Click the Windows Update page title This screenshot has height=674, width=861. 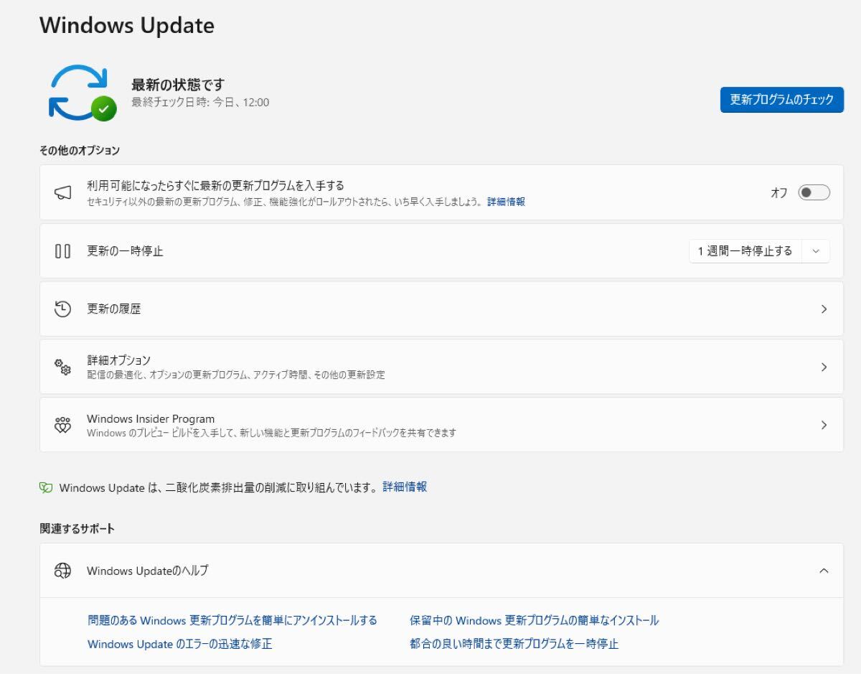click(x=127, y=25)
